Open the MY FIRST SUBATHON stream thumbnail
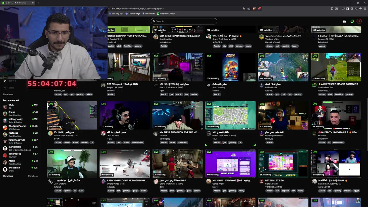This screenshot has height=207, width=368. tap(177, 115)
